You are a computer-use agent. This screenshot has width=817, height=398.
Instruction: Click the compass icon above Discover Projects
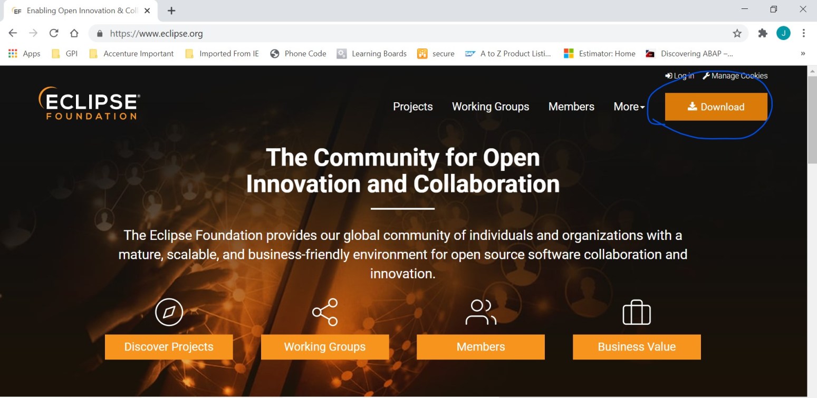(169, 312)
